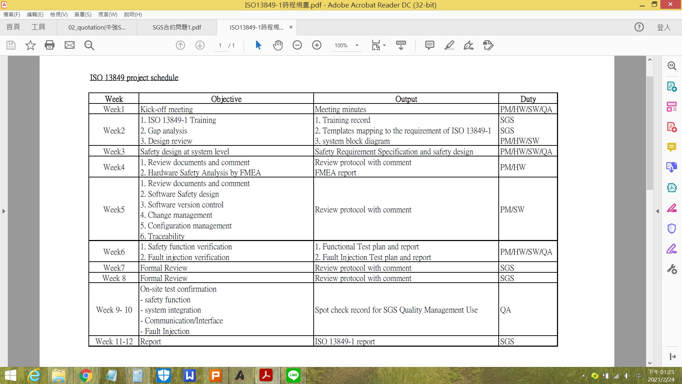
Task: Click the zoom in plus icon
Action: [317, 45]
